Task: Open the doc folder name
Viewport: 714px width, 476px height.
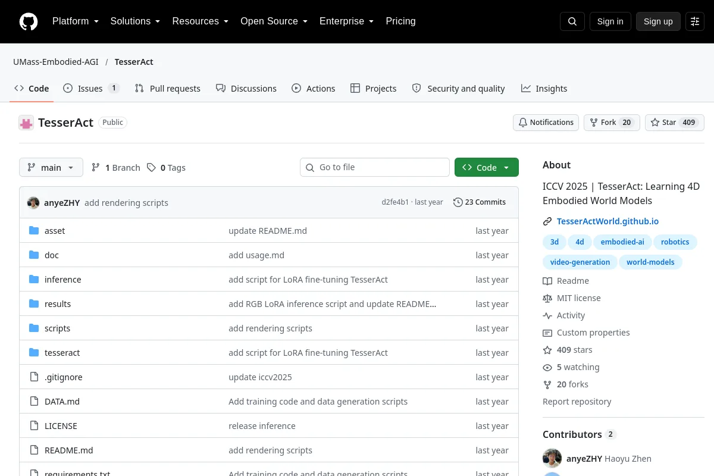Action: point(52,255)
